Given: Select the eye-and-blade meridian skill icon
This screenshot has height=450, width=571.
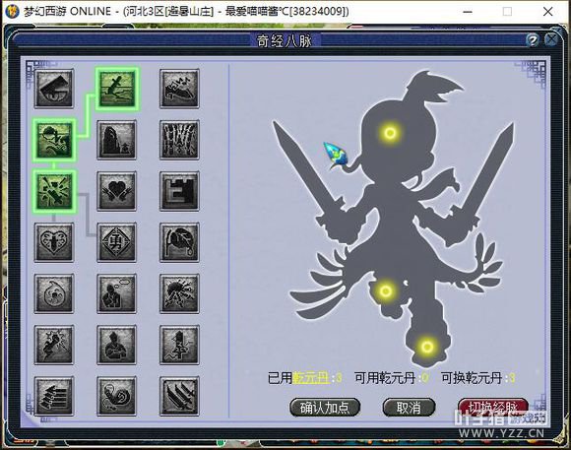Looking at the screenshot, I should tap(54, 89).
